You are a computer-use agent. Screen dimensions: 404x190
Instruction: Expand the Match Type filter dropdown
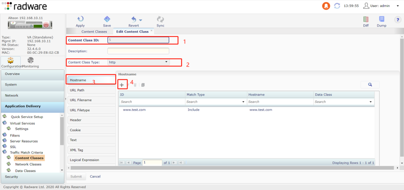coord(243,102)
